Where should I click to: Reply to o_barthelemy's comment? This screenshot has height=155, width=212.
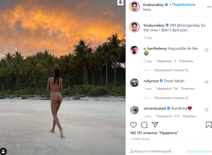pos(186,61)
